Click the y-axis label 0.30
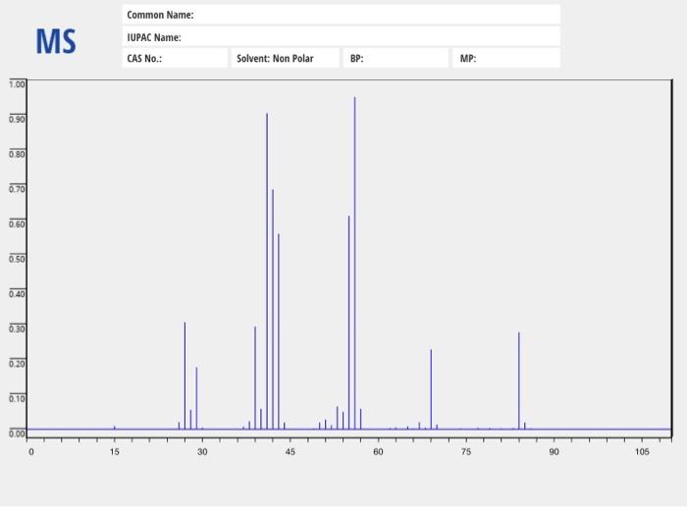This screenshot has height=507, width=687. pyautogui.click(x=17, y=329)
